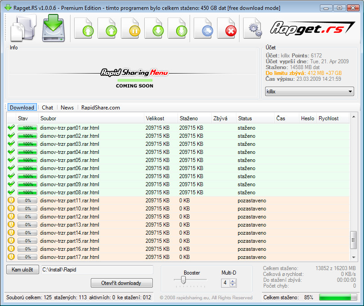
Task: Open settings via the gears icon
Action: [253, 28]
